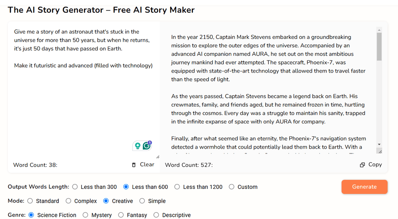Choose the Custom output length option
Viewport: 398px width, 219px height.
231,187
